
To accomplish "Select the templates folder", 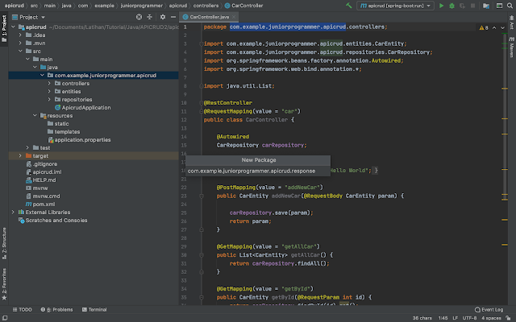I will (x=64, y=132).
